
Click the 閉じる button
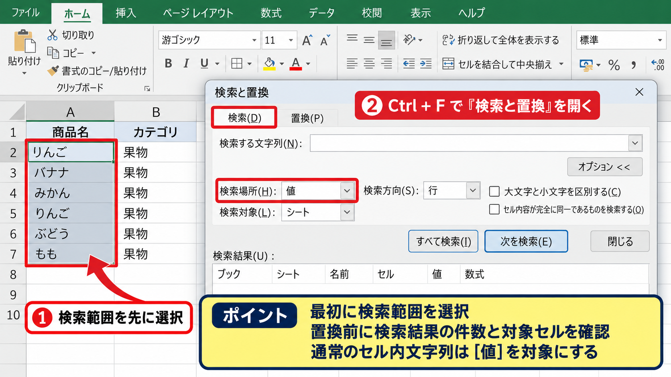[x=620, y=241]
